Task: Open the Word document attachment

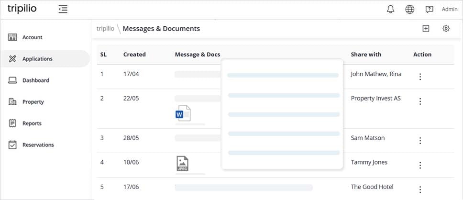Action: [x=183, y=113]
